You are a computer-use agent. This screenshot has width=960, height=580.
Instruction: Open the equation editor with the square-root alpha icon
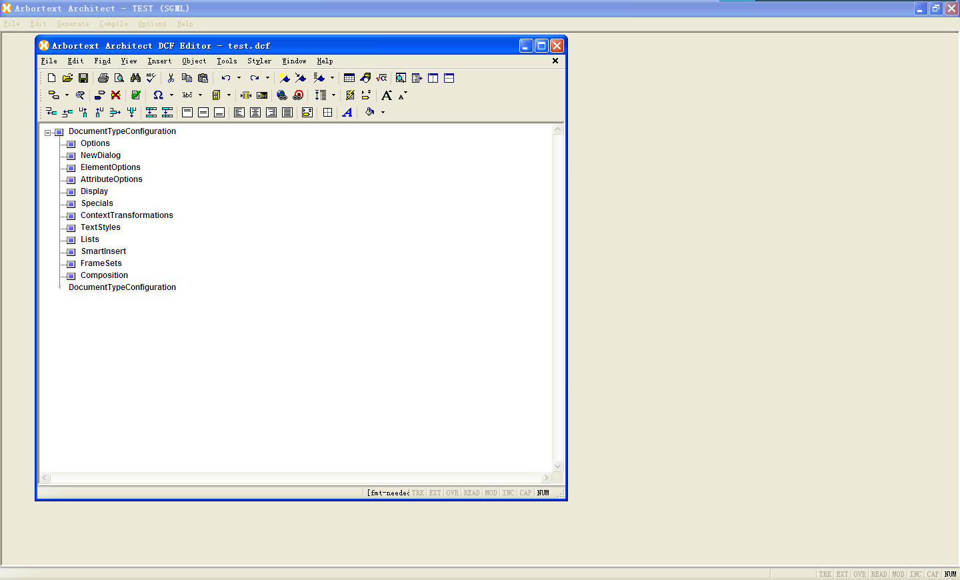[381, 78]
